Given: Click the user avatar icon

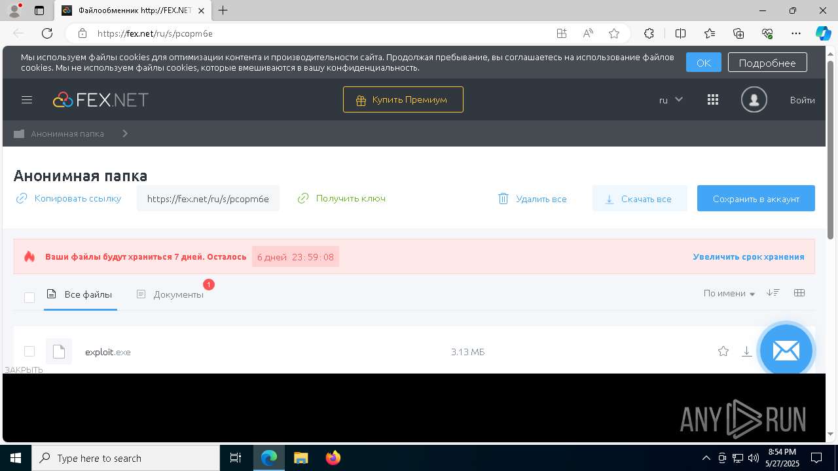Looking at the screenshot, I should coord(754,99).
